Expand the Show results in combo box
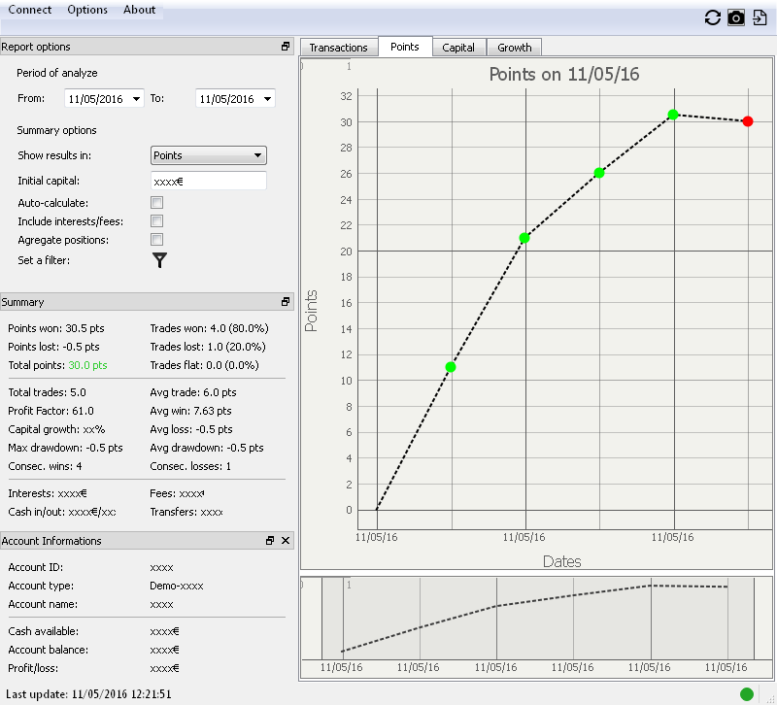 209,155
